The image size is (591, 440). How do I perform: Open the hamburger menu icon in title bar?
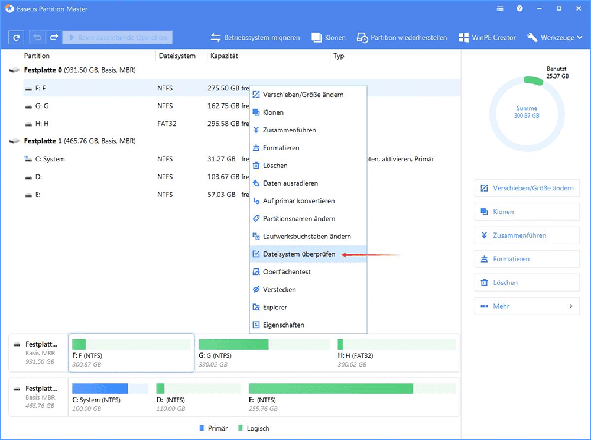500,8
